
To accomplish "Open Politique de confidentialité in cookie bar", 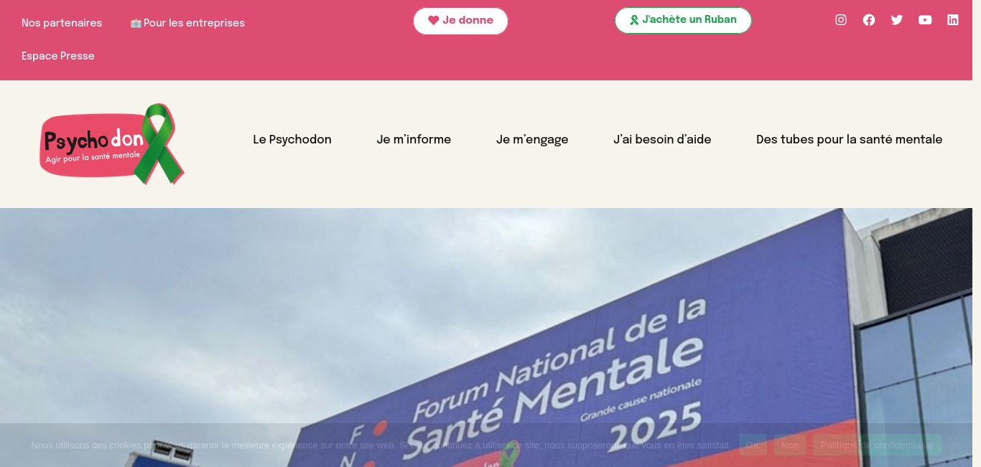I will [x=877, y=445].
